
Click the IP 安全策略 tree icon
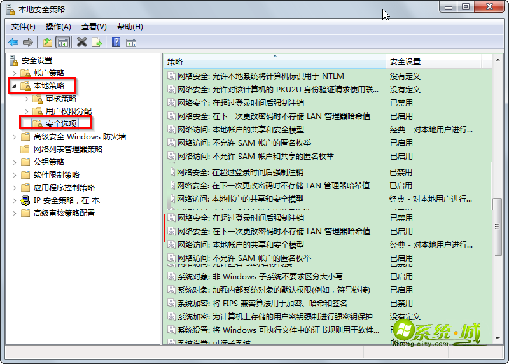[x=25, y=200]
